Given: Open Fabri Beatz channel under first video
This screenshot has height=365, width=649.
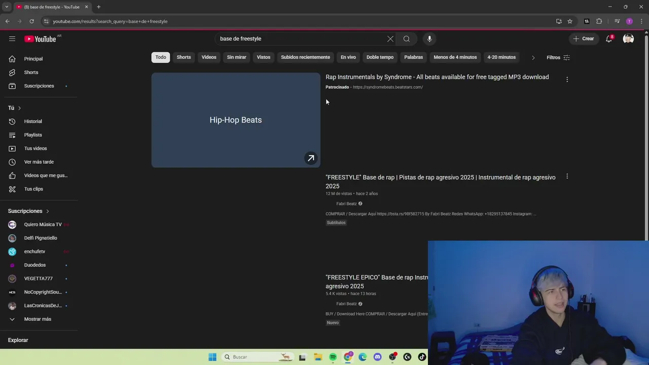Looking at the screenshot, I should click(346, 204).
